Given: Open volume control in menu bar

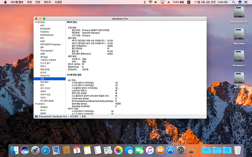Looking at the screenshot, I should click(156, 2).
